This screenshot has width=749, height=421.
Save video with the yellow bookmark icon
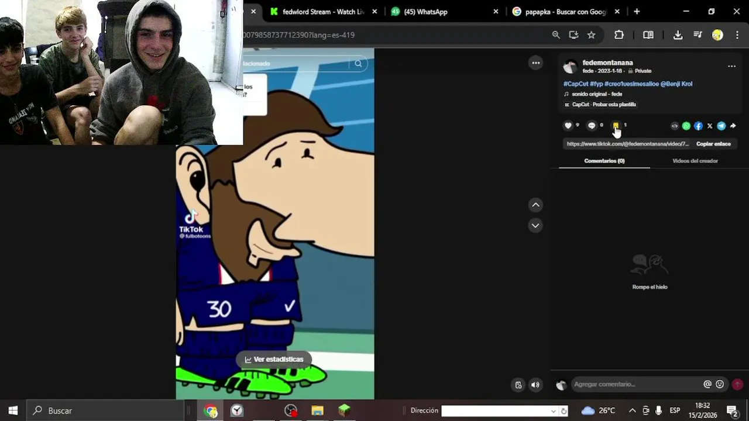tap(616, 126)
